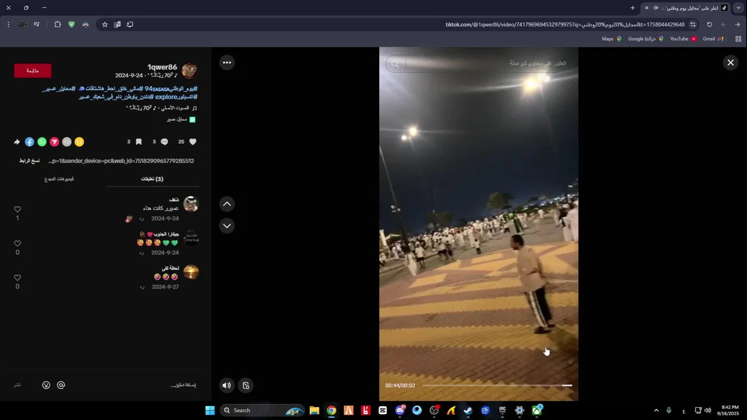This screenshot has height=420, width=747.
Task: Open the three-dots more options menu
Action: [x=227, y=62]
